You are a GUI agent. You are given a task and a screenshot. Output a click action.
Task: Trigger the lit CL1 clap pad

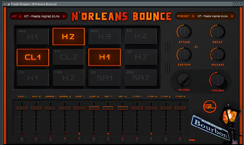tap(33, 57)
